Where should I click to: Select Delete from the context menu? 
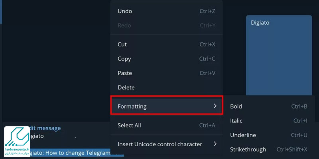coord(166,87)
